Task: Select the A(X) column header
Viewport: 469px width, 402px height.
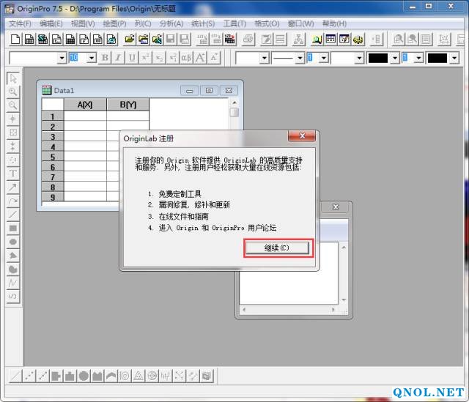Action: pyautogui.click(x=85, y=105)
